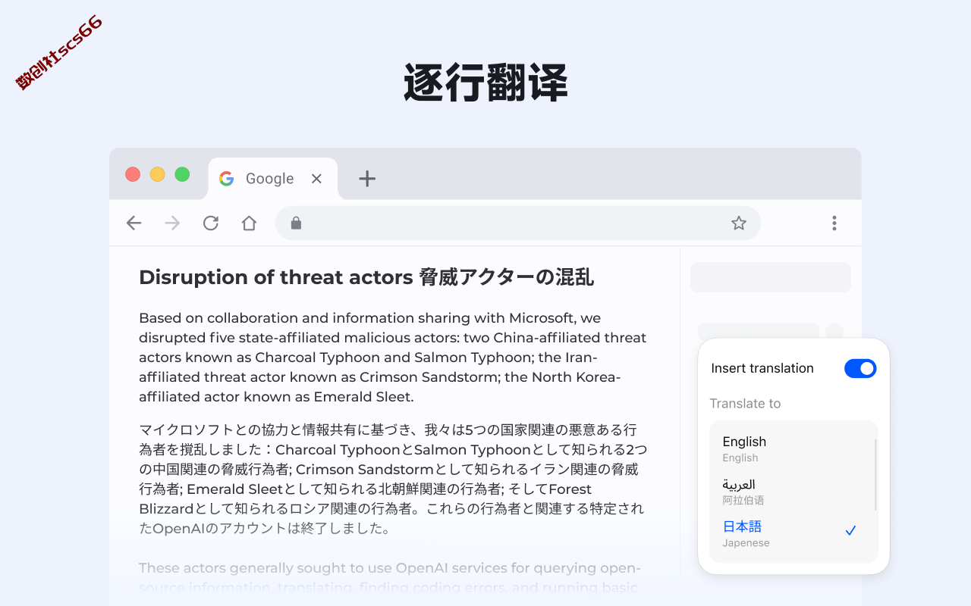Screen dimensions: 971x606
Task: Go back with the browser back arrow
Action: point(134,223)
